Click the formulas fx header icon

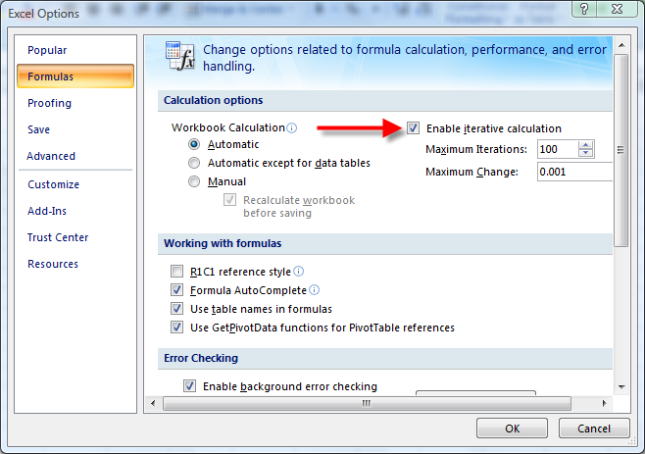[x=179, y=56]
